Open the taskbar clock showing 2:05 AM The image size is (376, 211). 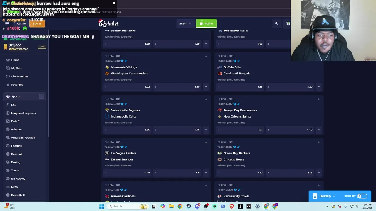tap(367, 206)
